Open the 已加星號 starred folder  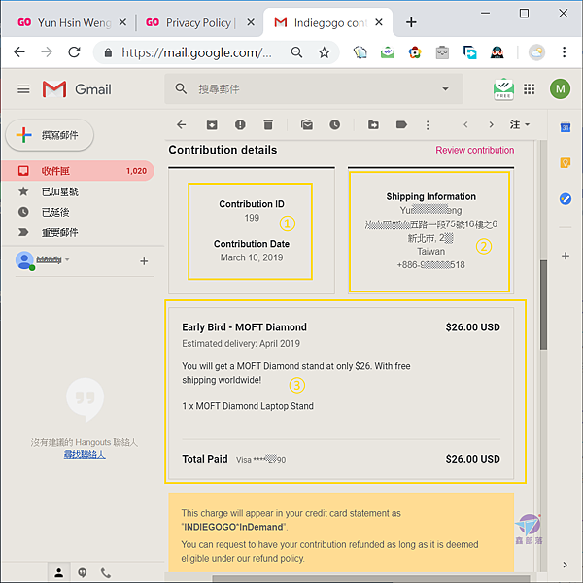tap(59, 191)
